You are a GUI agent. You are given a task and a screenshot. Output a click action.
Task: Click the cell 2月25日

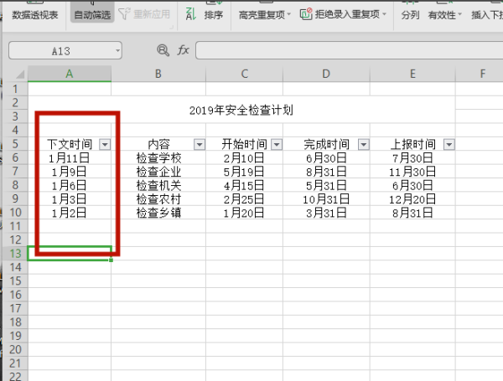click(x=245, y=199)
